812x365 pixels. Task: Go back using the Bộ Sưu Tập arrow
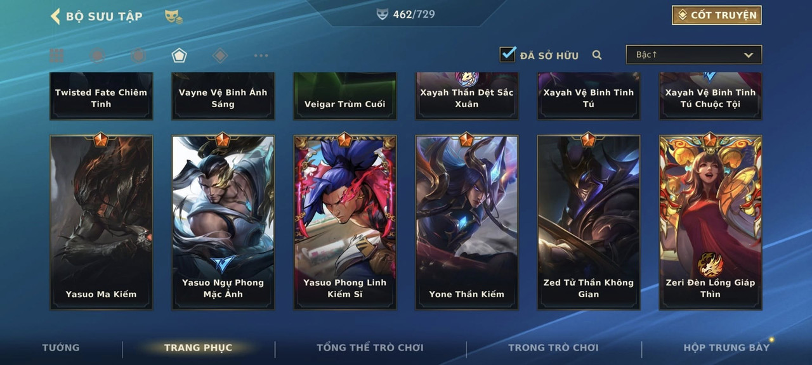[x=56, y=16]
